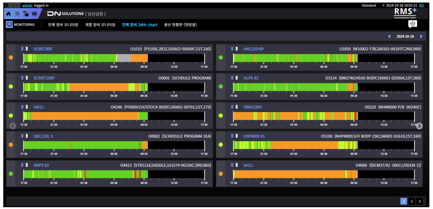The height and width of the screenshot is (209, 433).
Task: Open the HSP8000 #1 machine link
Action: 254,136
